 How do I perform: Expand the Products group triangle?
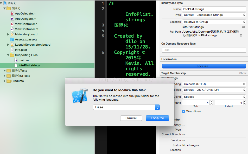coord(4,81)
